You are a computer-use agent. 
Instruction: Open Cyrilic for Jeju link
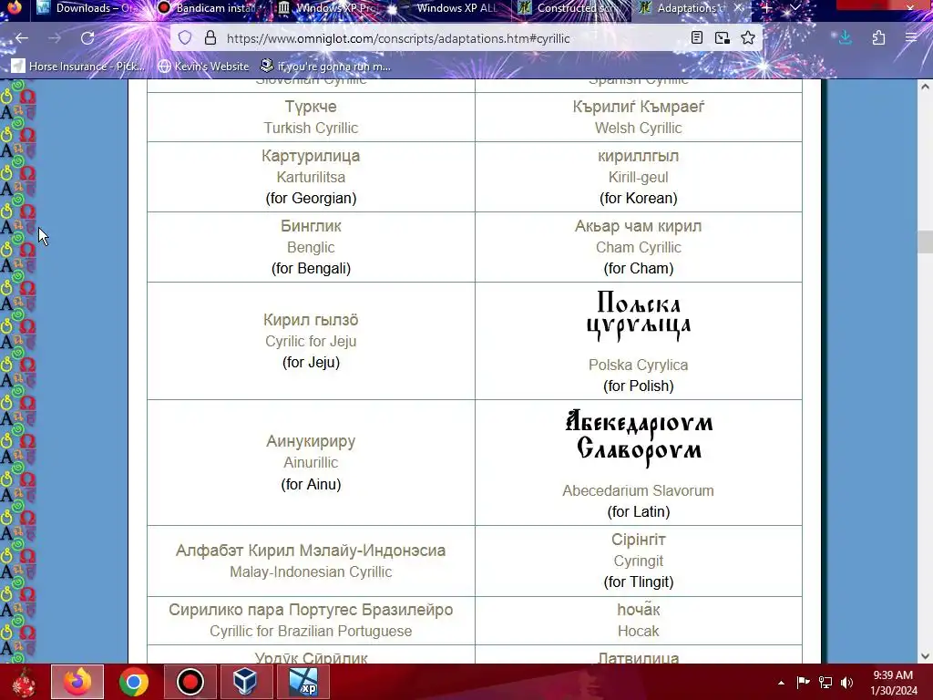pos(311,342)
